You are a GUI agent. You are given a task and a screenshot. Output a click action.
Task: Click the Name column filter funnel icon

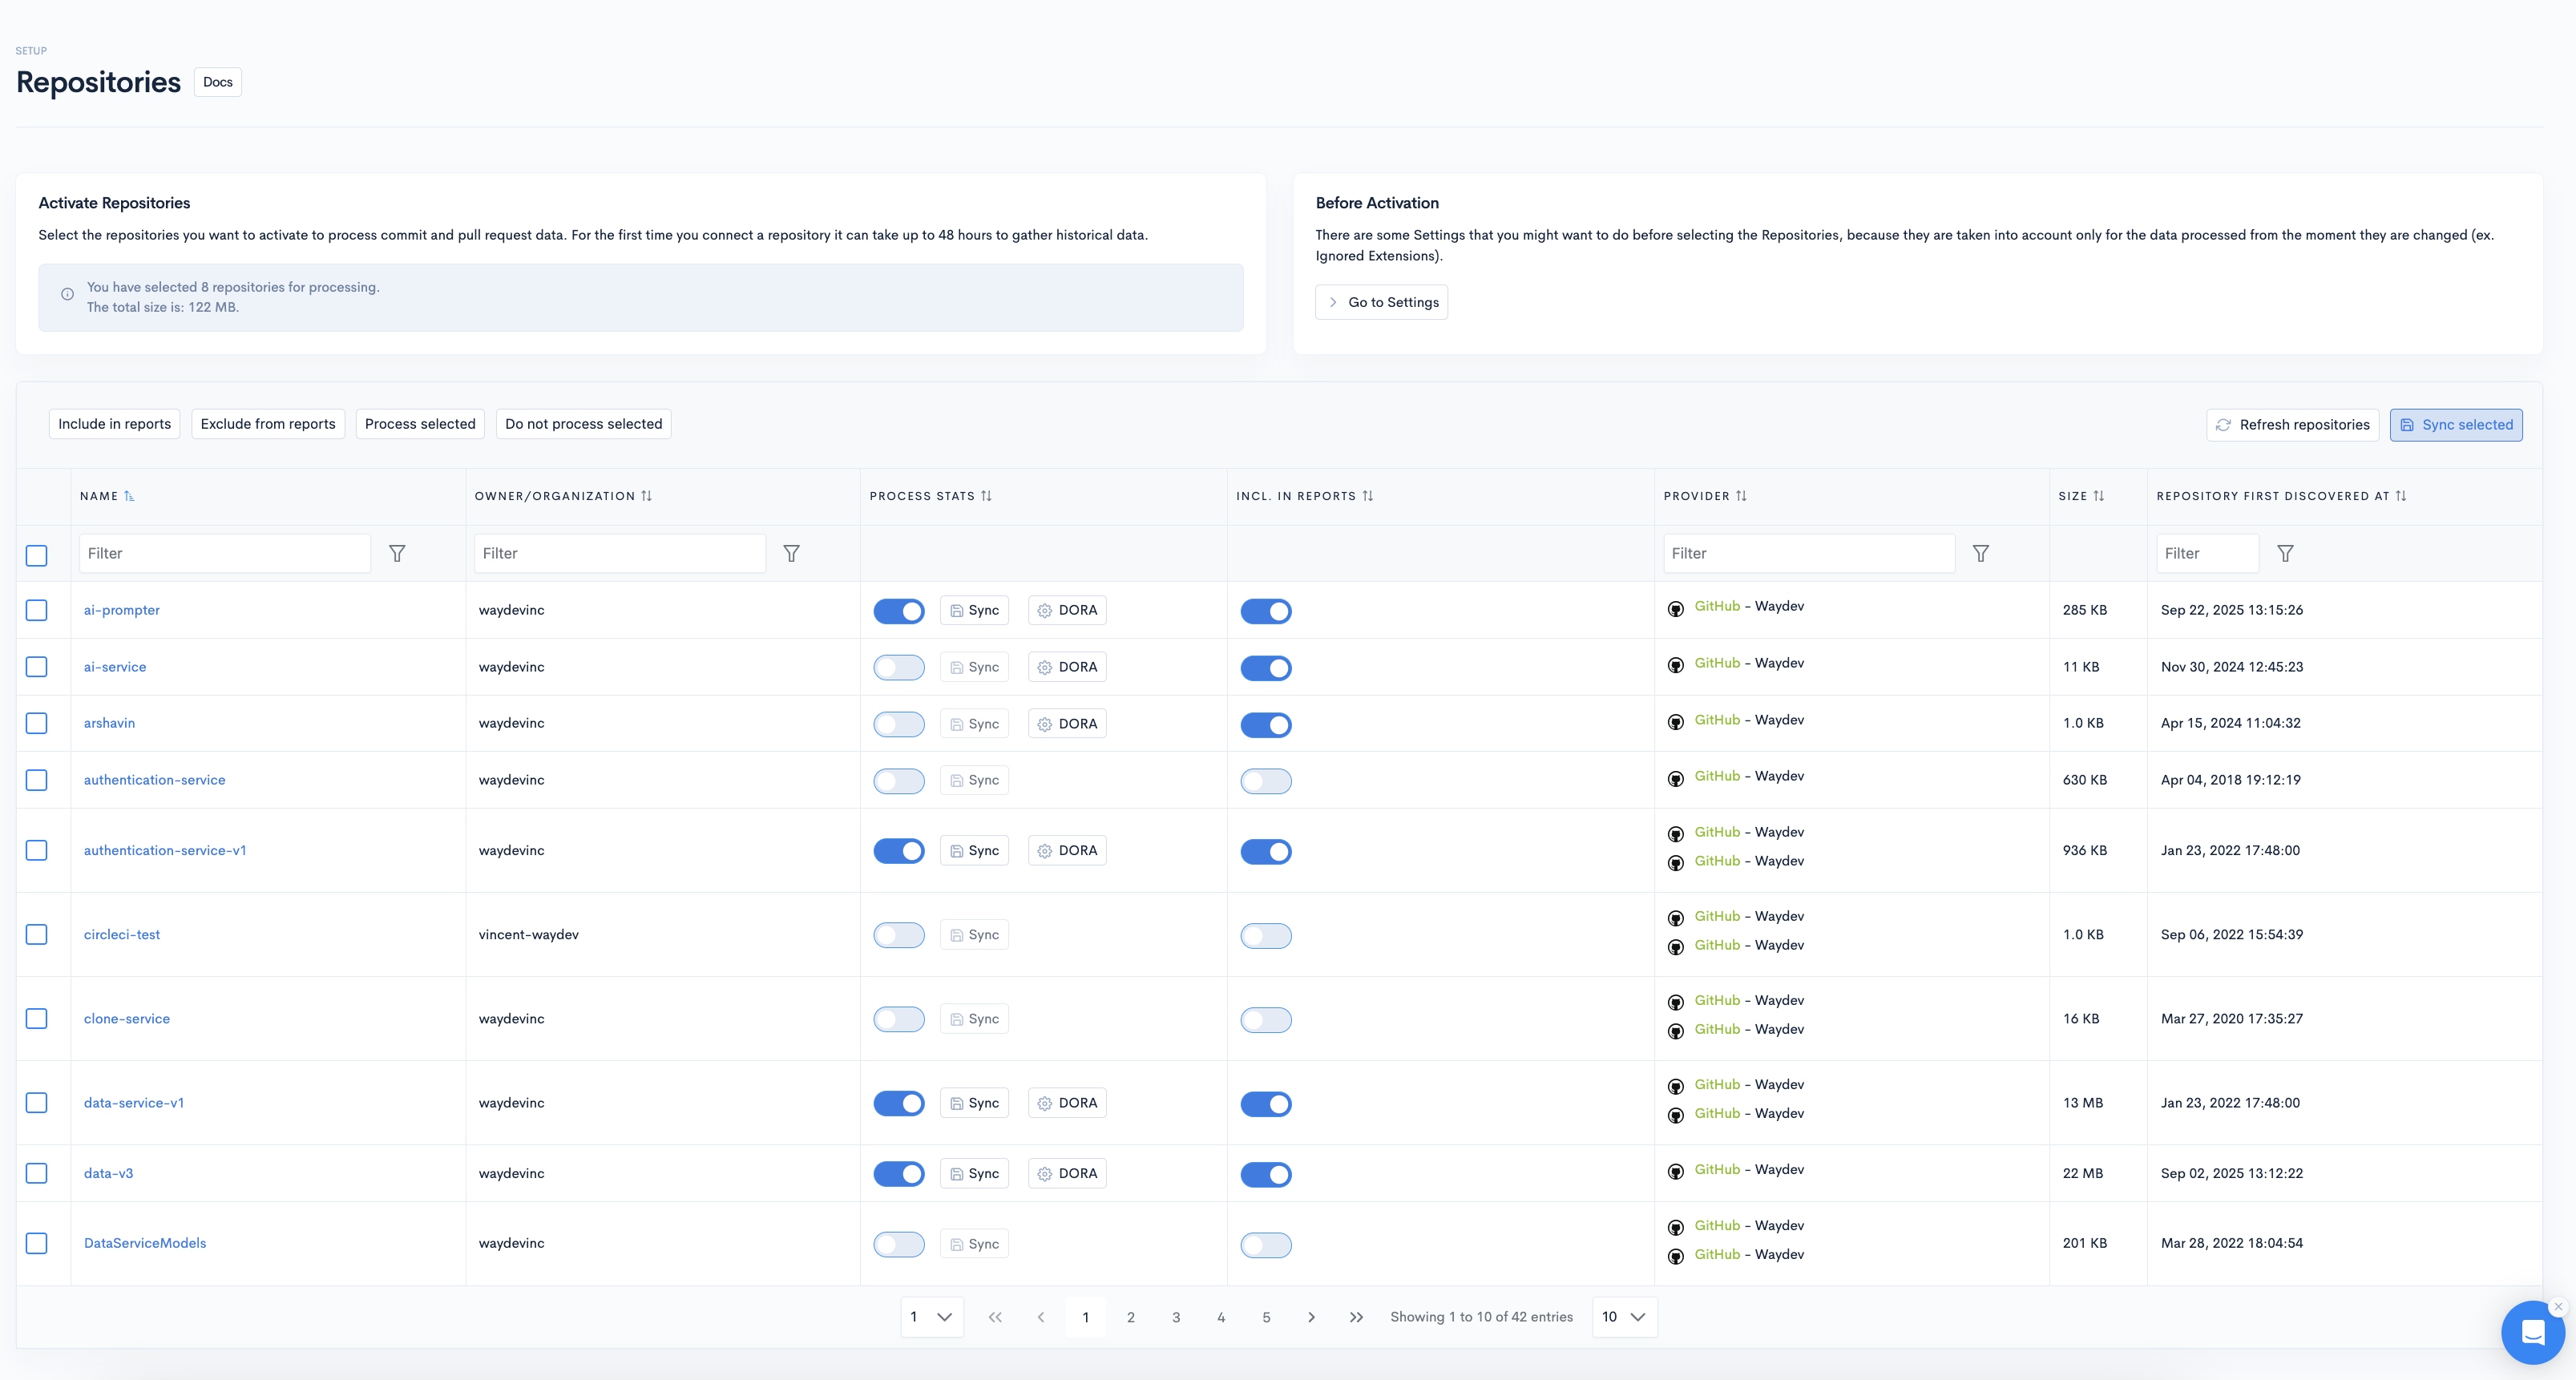point(397,553)
